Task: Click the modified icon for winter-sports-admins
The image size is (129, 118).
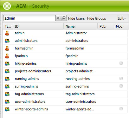Action: [x=121, y=109]
